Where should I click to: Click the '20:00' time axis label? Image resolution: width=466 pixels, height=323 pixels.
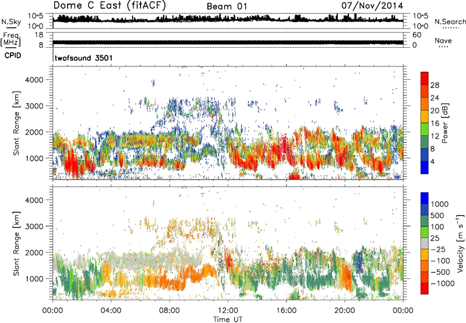pos(345,311)
